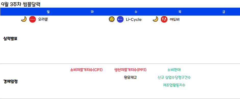Click the red Oracle logo icon
240x99 pixels.
32,19
